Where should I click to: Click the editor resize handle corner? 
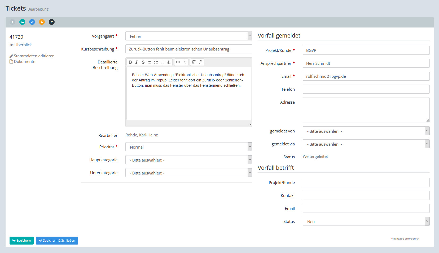pos(250,124)
